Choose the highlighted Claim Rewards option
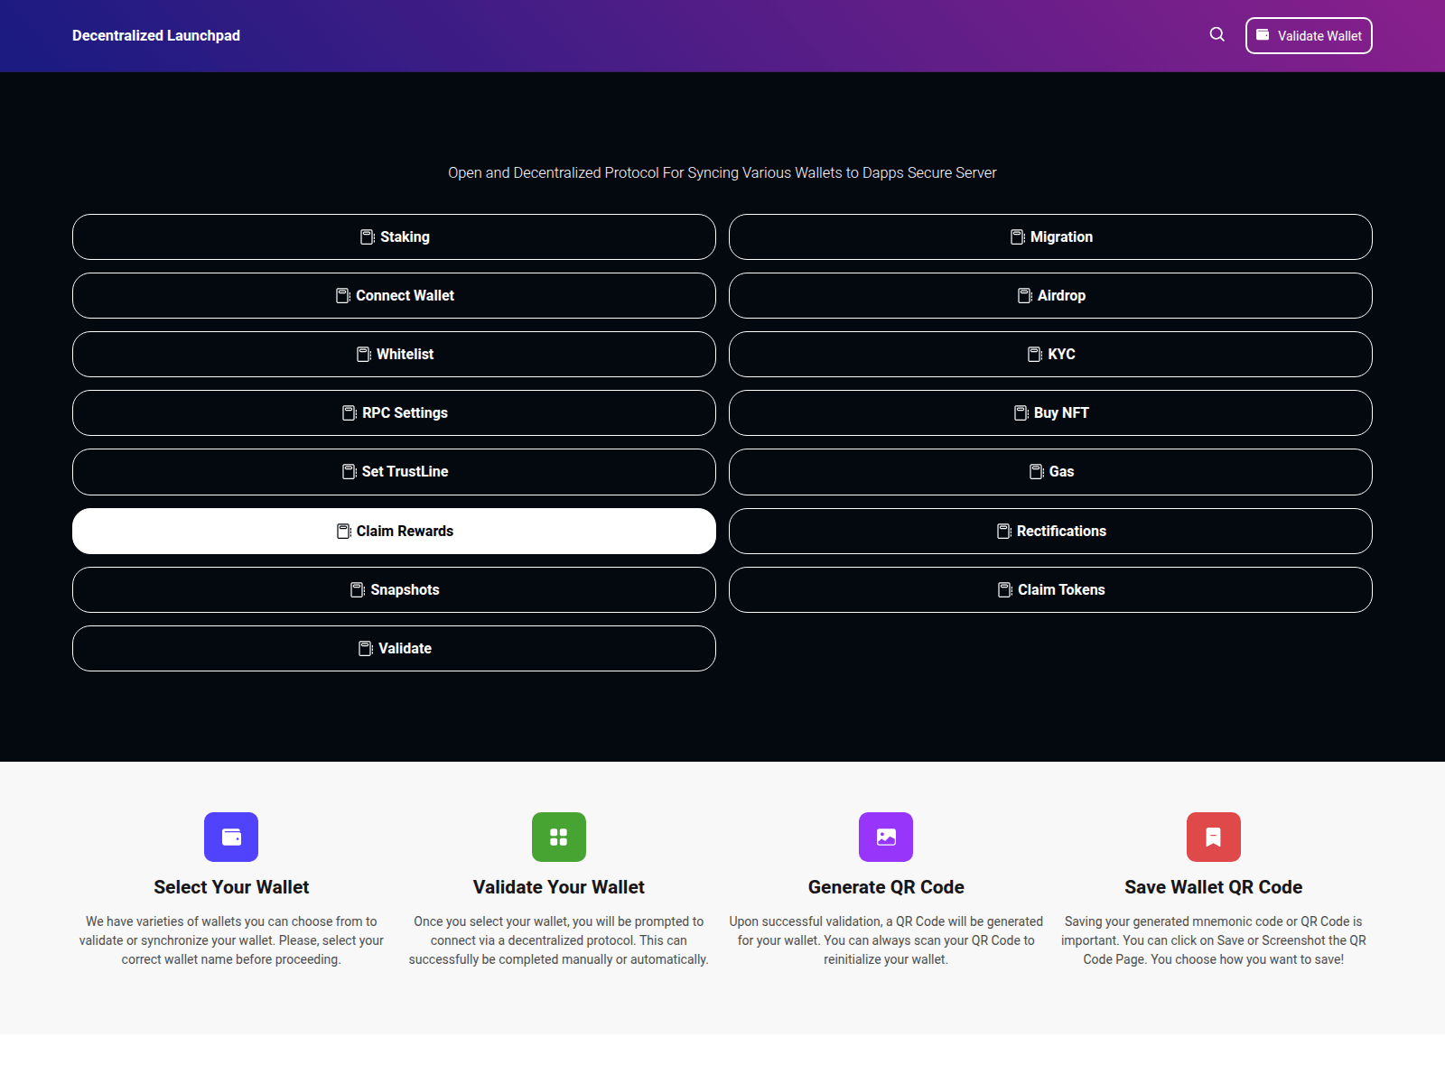This screenshot has height=1083, width=1445. point(394,531)
